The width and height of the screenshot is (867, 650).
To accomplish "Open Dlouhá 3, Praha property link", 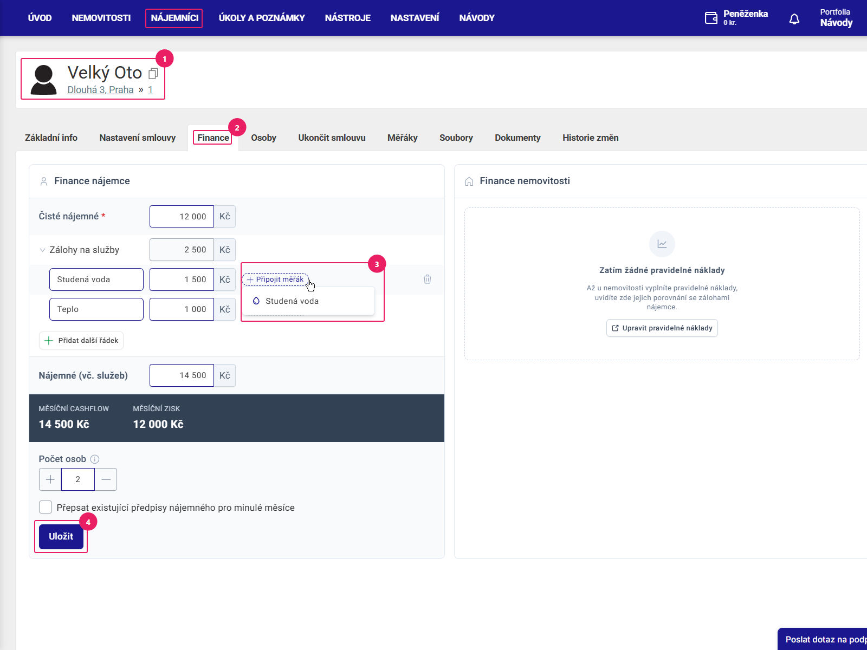I will (x=100, y=90).
